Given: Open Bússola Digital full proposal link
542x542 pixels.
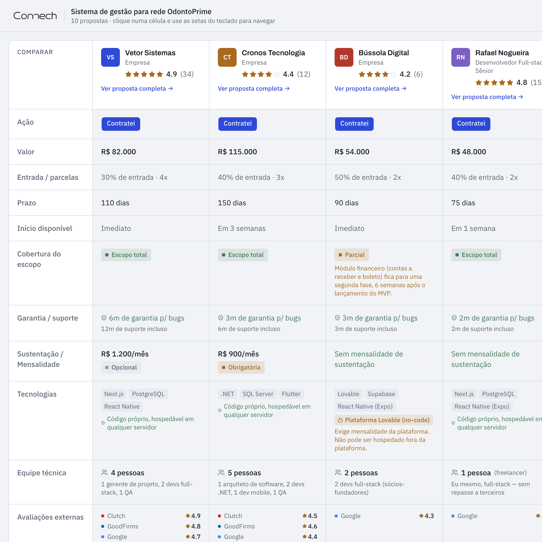Looking at the screenshot, I should (370, 89).
